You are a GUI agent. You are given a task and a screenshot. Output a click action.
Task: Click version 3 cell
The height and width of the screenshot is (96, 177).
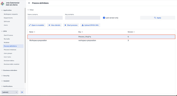click(x=128, y=41)
